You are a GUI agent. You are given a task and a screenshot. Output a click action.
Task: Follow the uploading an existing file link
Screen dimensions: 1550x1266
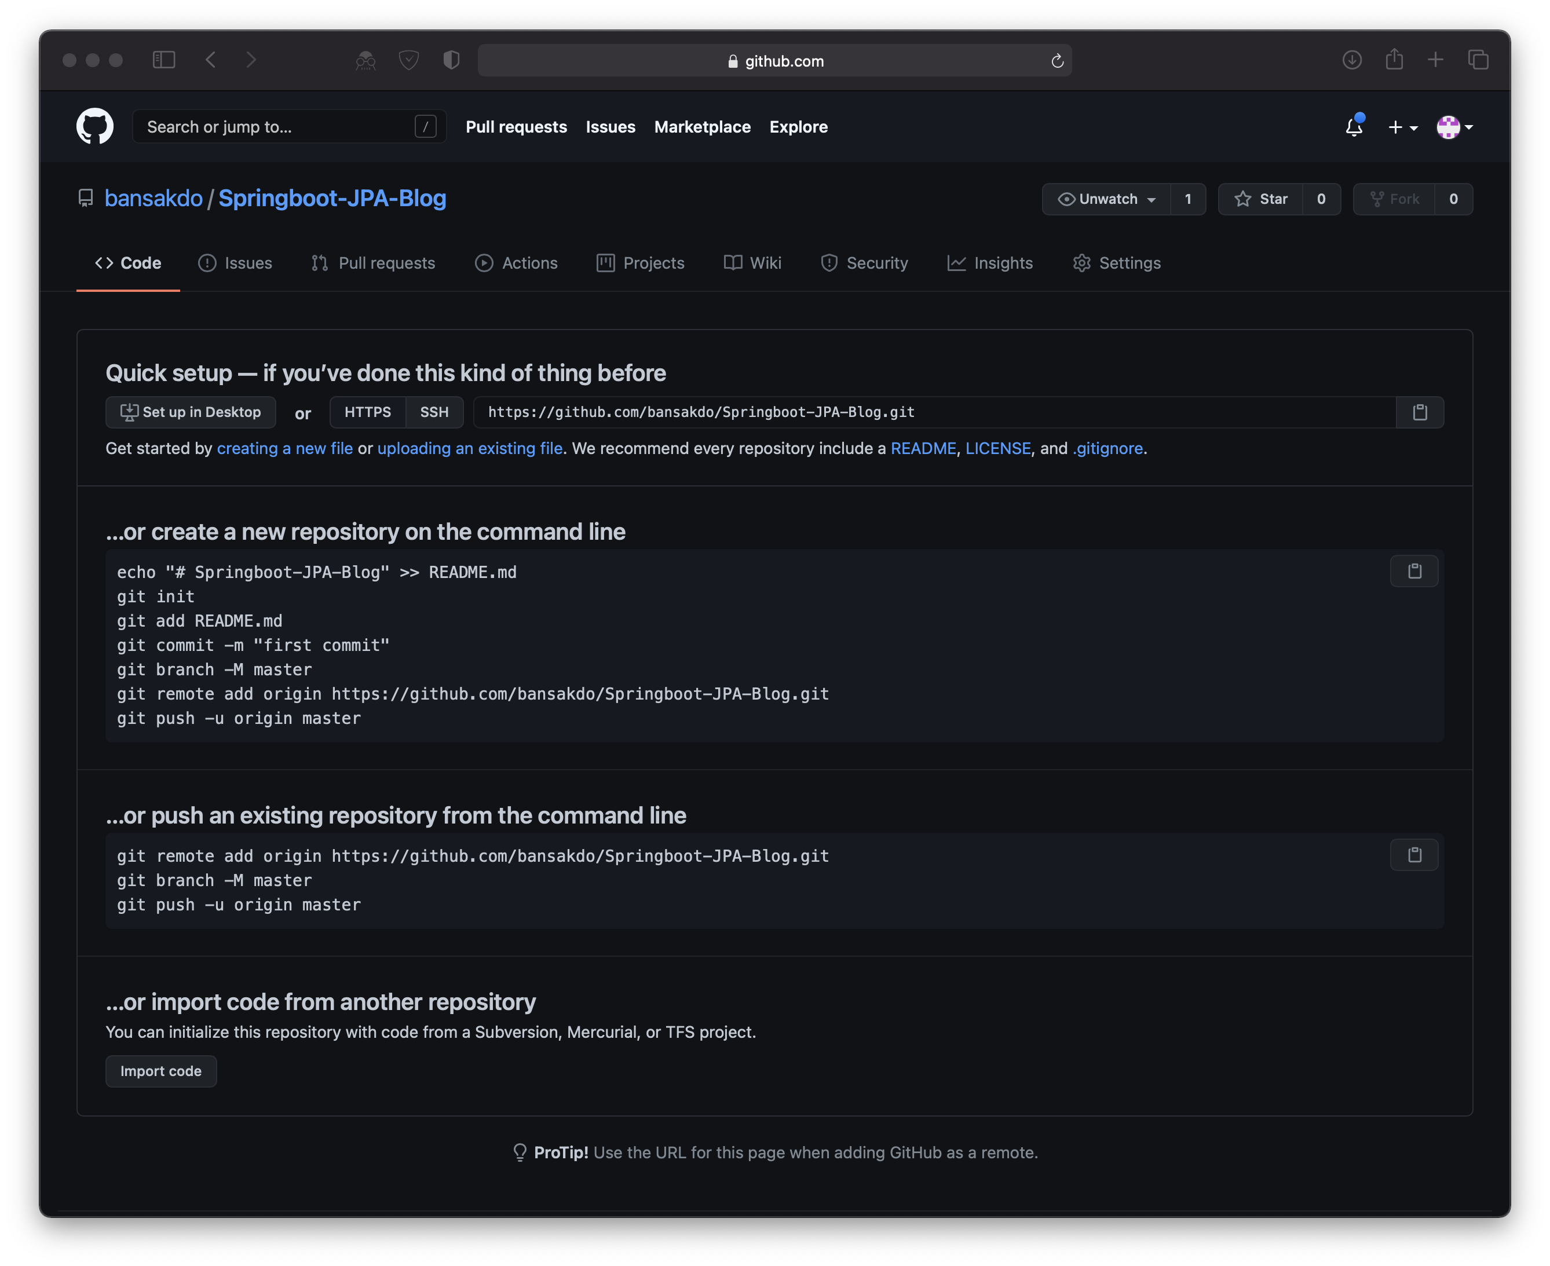470,448
